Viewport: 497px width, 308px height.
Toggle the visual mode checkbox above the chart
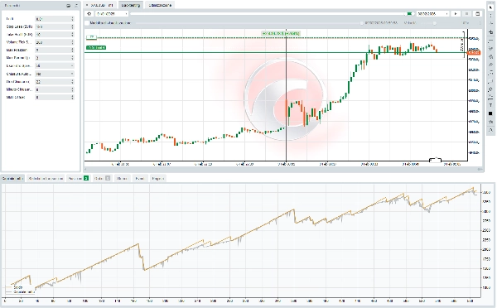coord(87,23)
